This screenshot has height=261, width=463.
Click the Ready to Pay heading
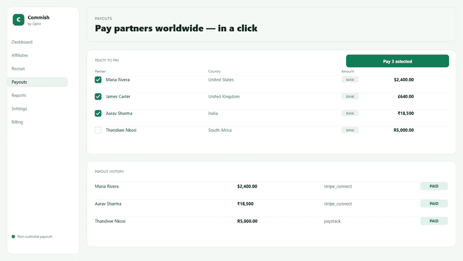[107, 60]
